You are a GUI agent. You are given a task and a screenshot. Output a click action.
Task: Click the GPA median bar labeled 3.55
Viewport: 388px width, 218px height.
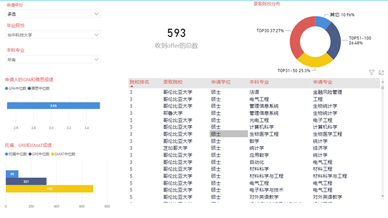click(54, 105)
